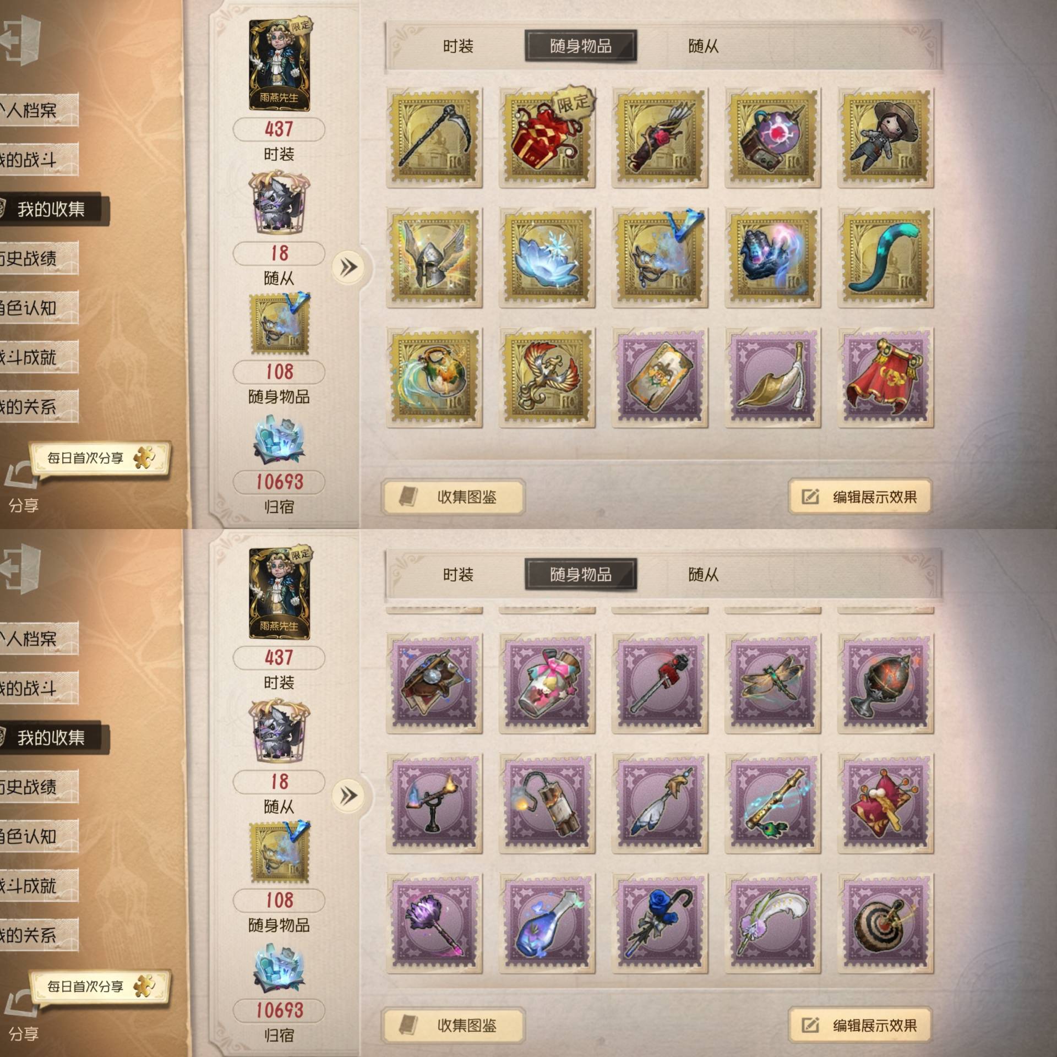Viewport: 1057px width, 1057px height.
Task: Pick the scarecrow doll accessory
Action: pyautogui.click(x=885, y=138)
